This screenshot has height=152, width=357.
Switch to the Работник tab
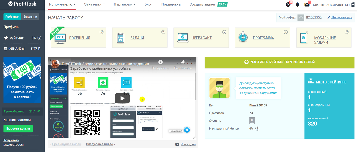(x=12, y=17)
